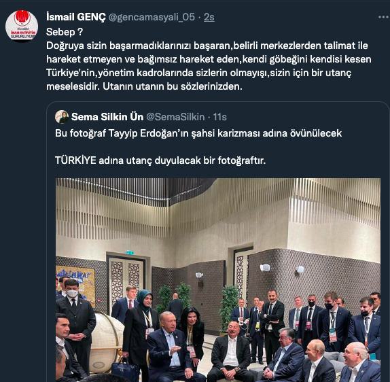Click the İsmail GENÇ display name
The image size is (390, 382).
coord(76,17)
